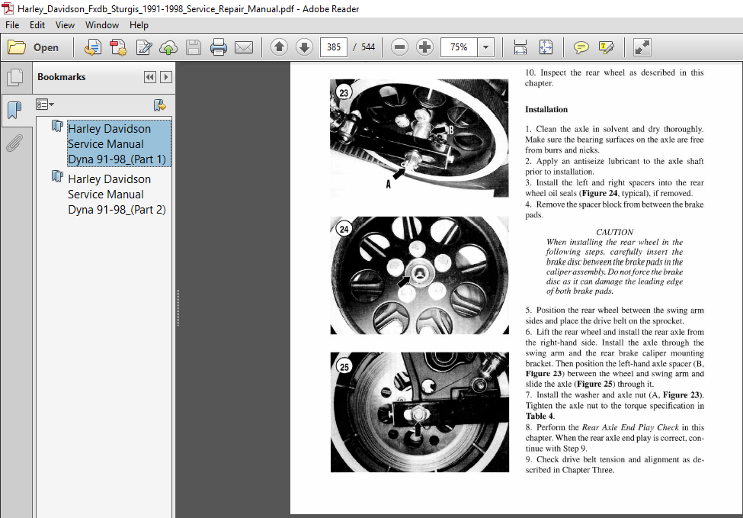743x518 pixels.
Task: Zoom in with plus button
Action: tap(424, 47)
